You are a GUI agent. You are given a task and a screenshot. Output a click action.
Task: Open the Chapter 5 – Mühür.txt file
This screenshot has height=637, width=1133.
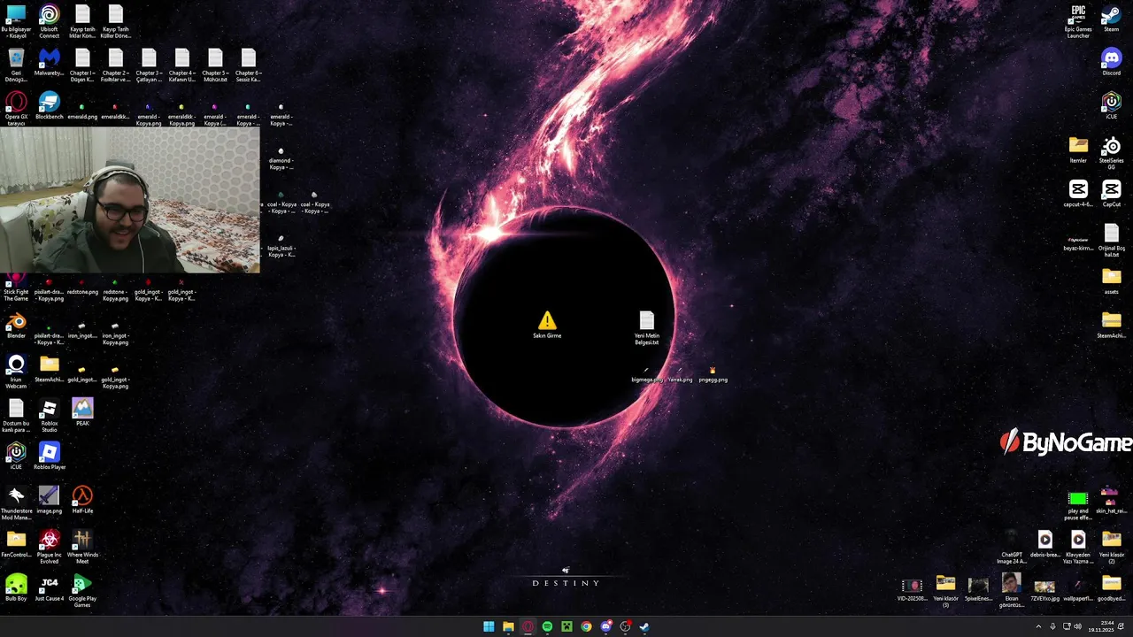[x=215, y=65]
